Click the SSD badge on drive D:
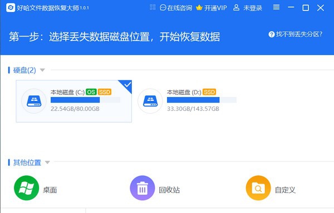Viewport: 334px width, 213px height. click(209, 92)
